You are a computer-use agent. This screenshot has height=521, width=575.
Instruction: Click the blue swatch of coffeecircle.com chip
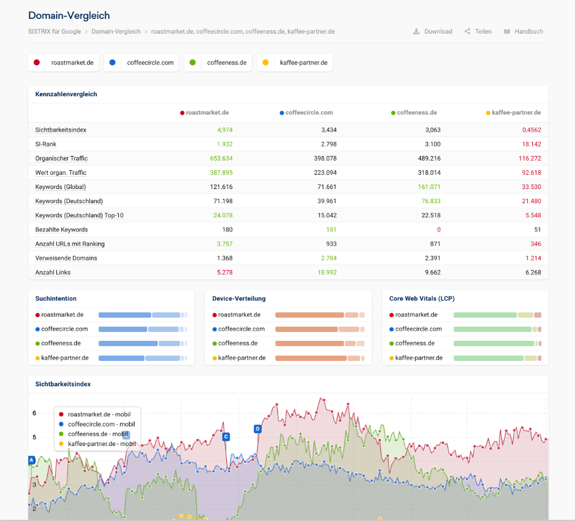point(113,63)
